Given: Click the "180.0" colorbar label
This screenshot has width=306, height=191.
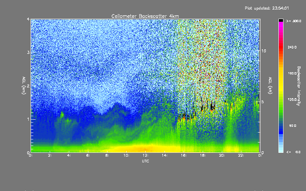Looking at the screenshot, I should [292, 73].
